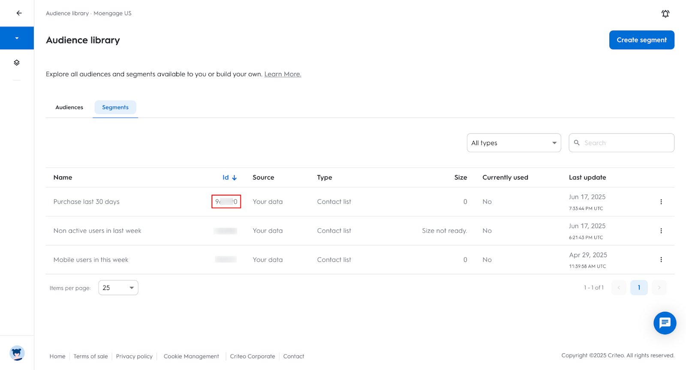Click into the Search field

621,143
